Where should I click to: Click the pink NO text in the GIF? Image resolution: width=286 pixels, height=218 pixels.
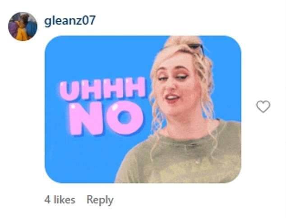[x=106, y=119]
